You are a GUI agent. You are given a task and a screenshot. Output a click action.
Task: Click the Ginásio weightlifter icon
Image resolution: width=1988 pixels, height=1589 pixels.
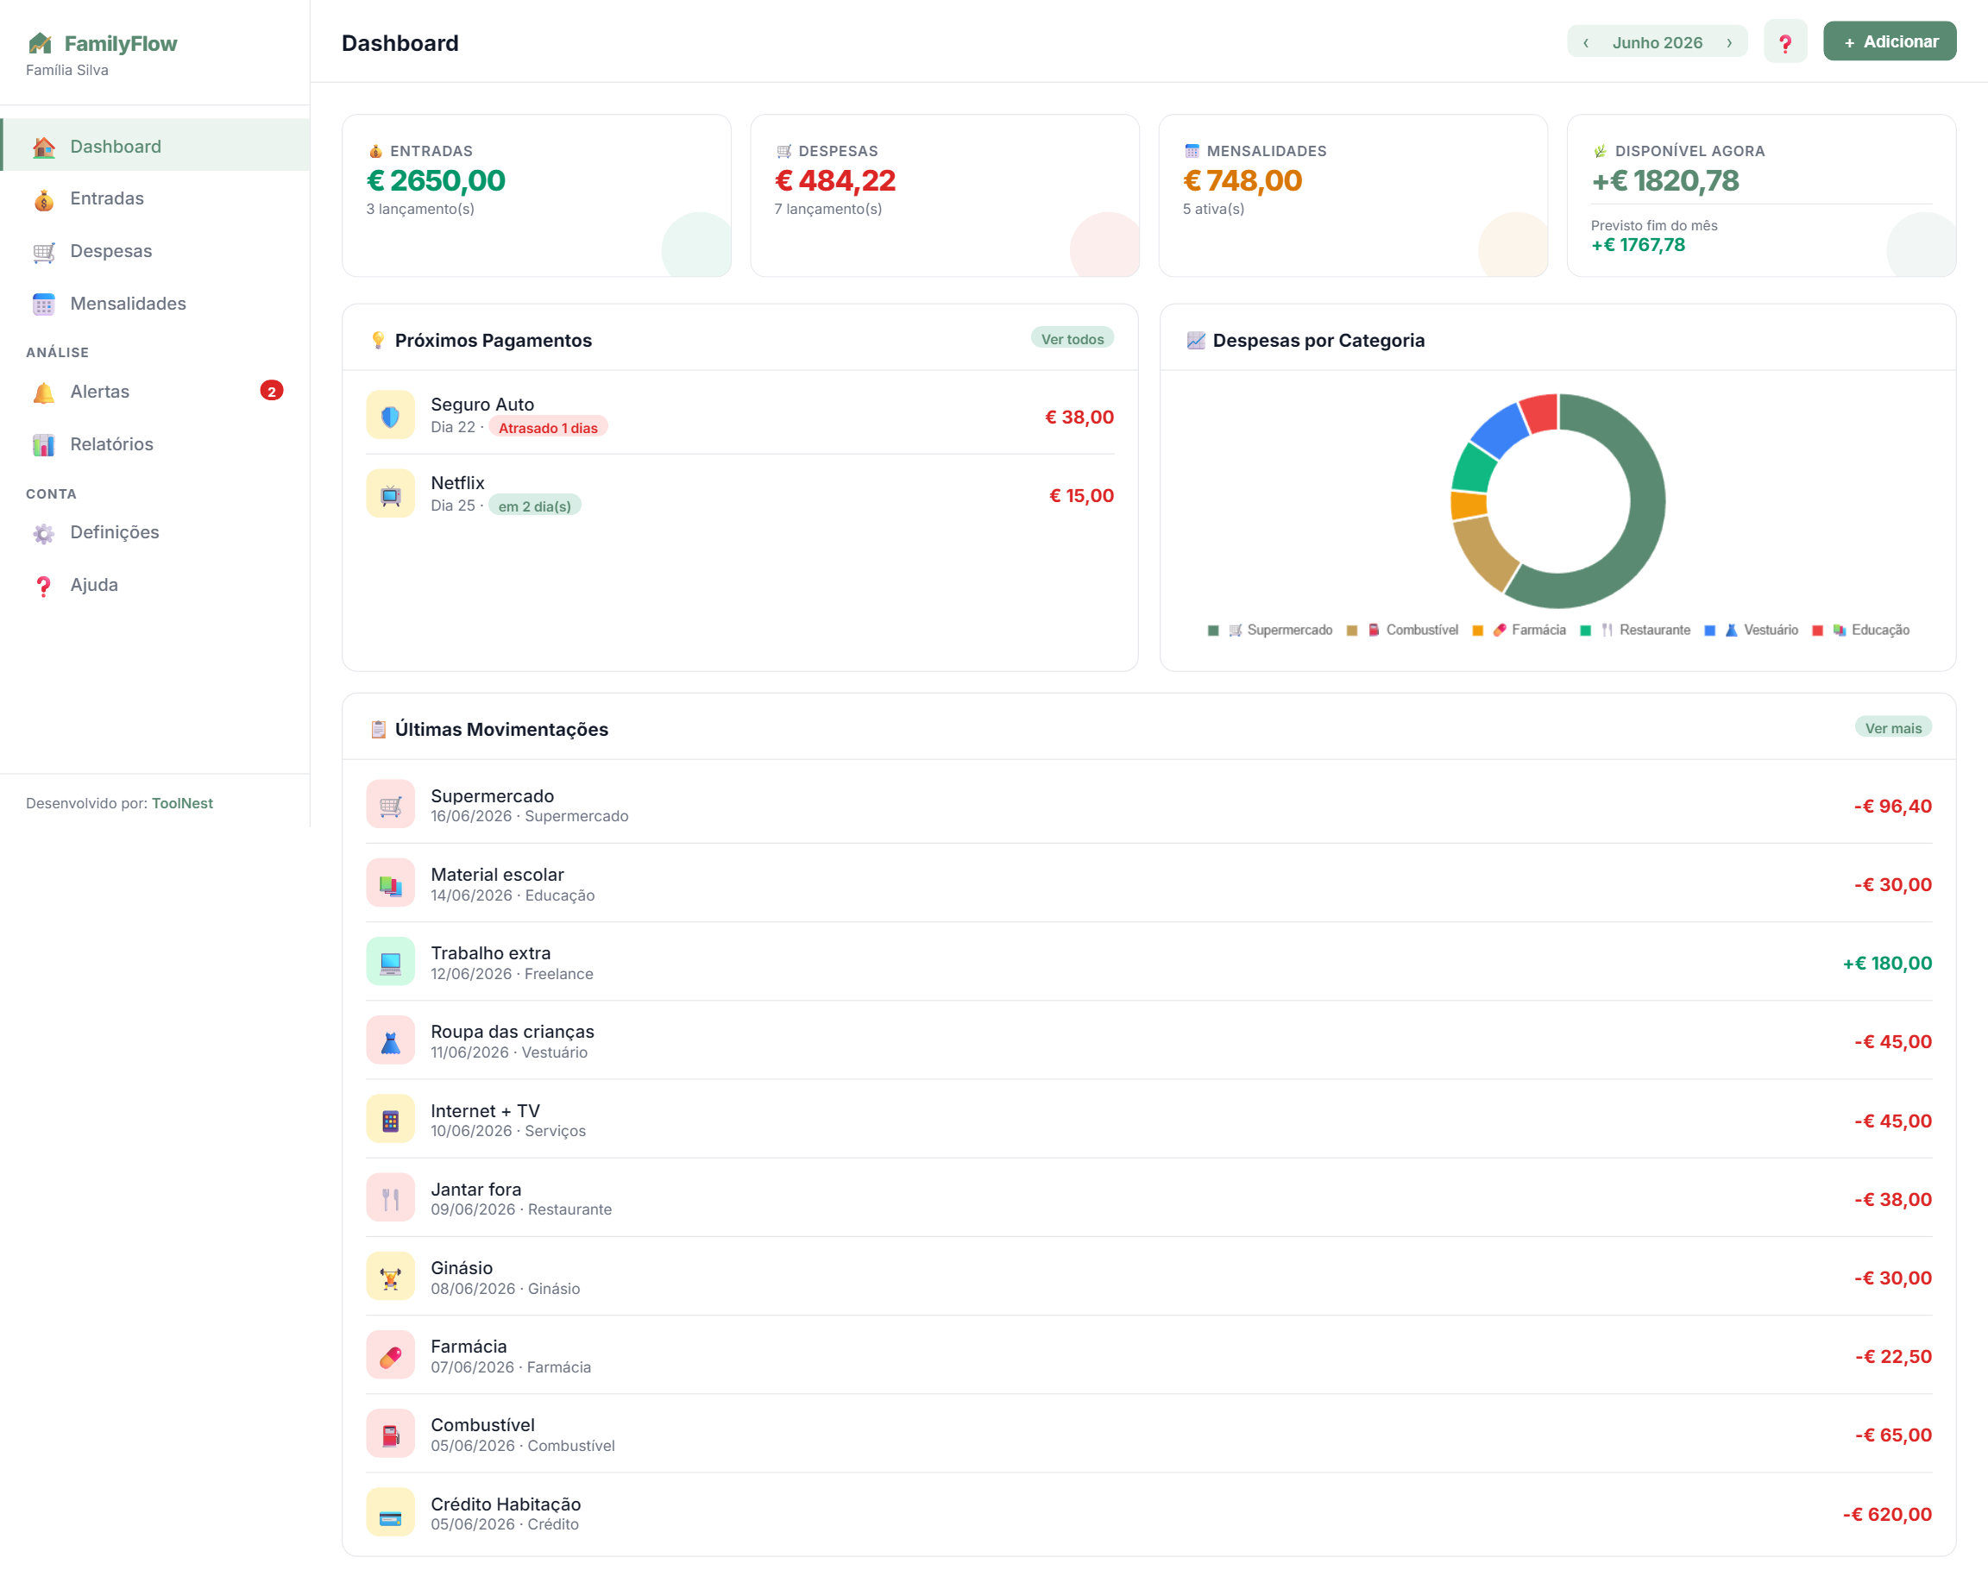(390, 1277)
